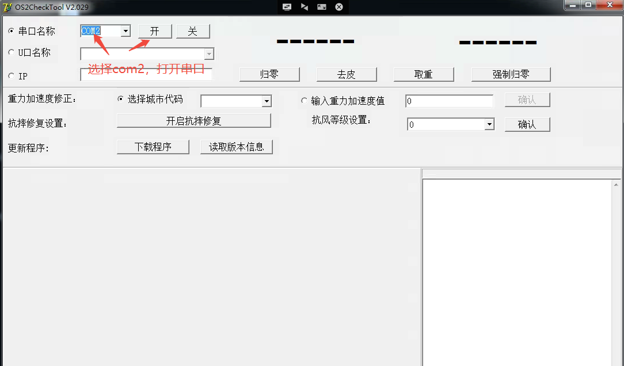The height and width of the screenshot is (366, 624).
Task: Click the 开 button to open port
Action: 155,31
